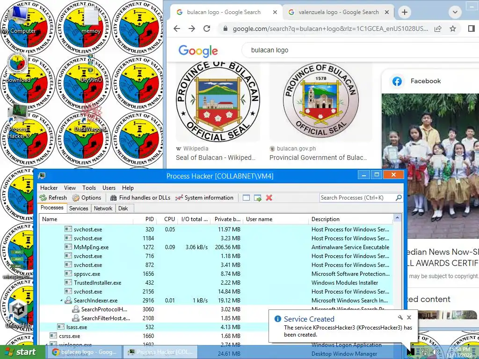This screenshot has height=359, width=479.
Task: Toggle Chrome side panel icon
Action: click(472, 29)
